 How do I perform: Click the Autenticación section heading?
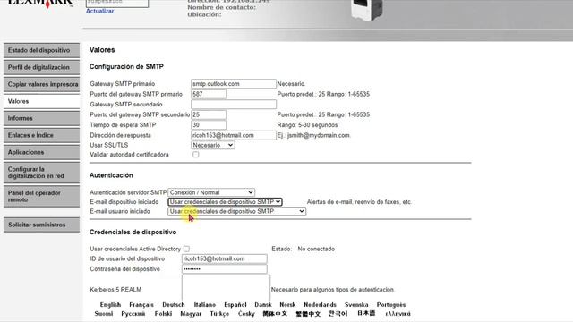point(111,175)
